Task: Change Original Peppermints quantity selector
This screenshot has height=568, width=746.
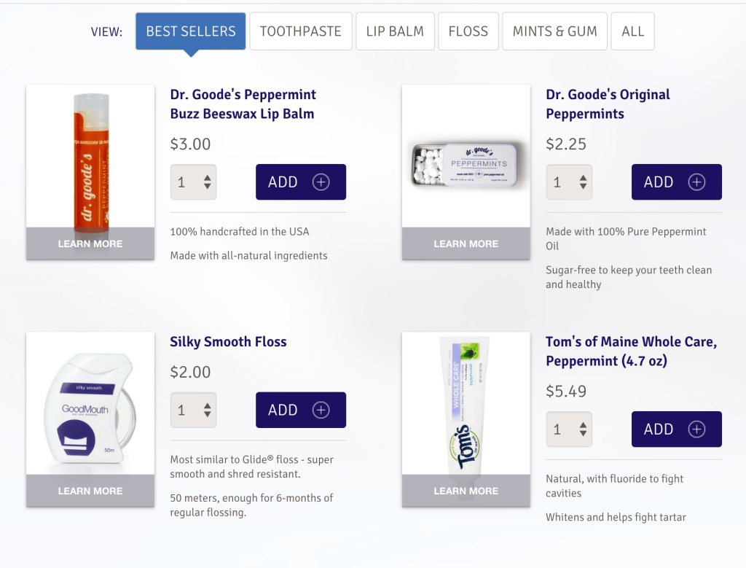Action: click(x=569, y=182)
